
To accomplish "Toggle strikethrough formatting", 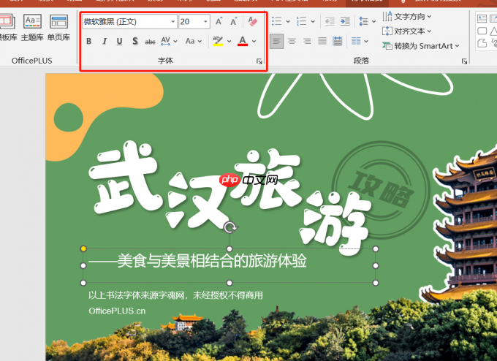I will click(x=150, y=42).
